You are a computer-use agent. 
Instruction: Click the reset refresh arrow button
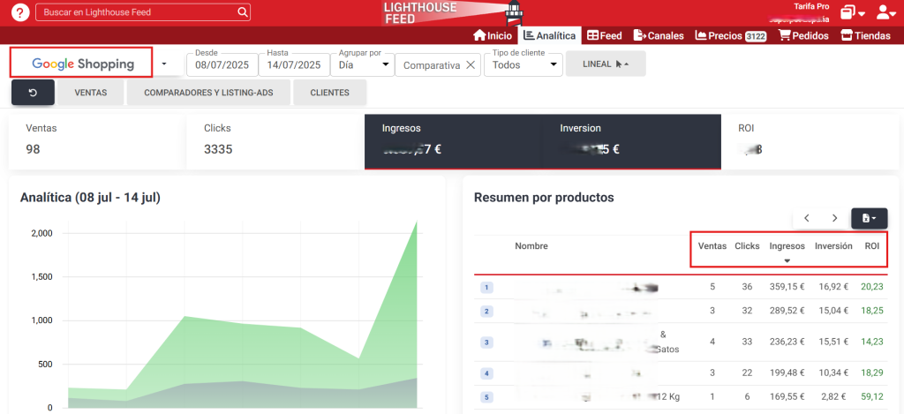(33, 93)
